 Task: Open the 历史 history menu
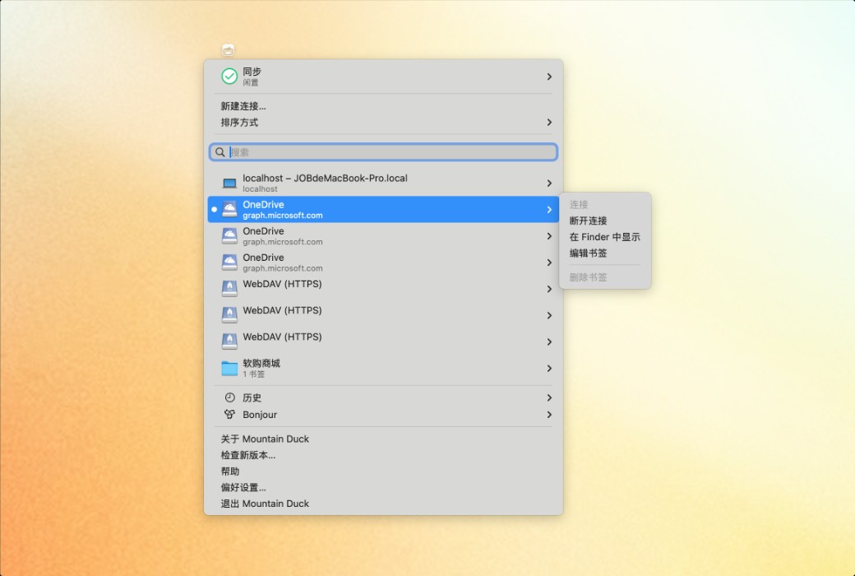pyautogui.click(x=383, y=397)
